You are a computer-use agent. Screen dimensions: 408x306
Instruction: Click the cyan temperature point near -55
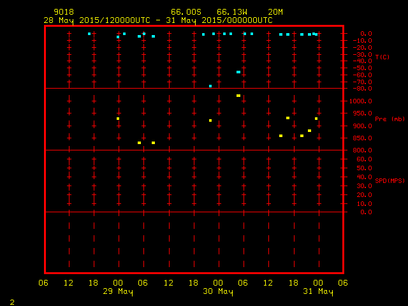[x=238, y=72]
